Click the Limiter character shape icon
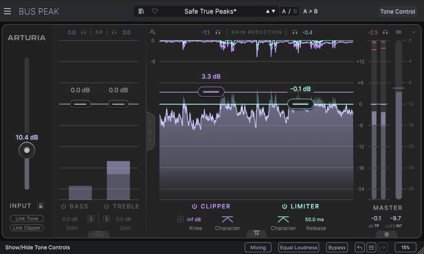Screen dimensions: 424x254 (283, 219)
